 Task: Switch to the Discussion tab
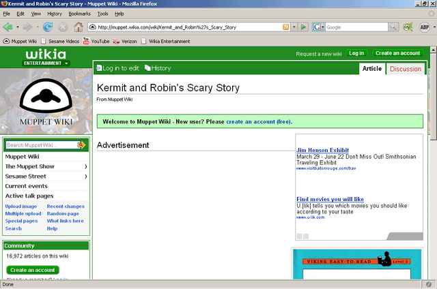click(x=405, y=69)
